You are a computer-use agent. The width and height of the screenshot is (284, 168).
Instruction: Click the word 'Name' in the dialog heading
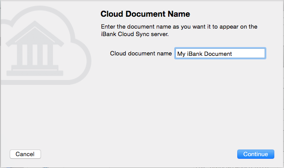(179, 14)
